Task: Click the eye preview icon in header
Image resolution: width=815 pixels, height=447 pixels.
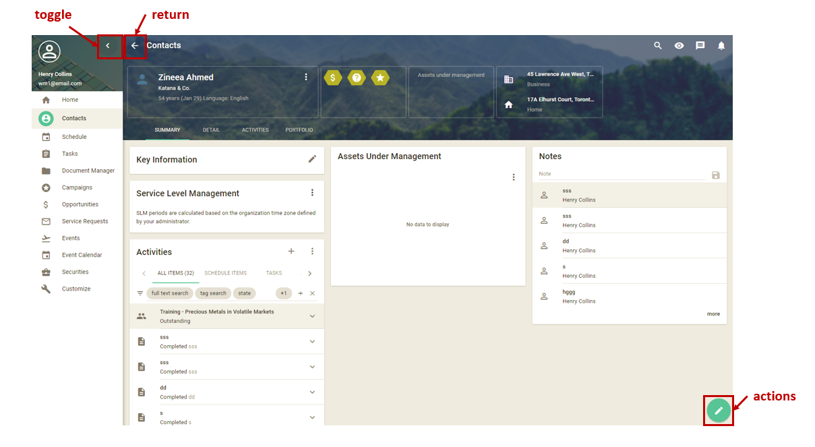Action: (679, 45)
